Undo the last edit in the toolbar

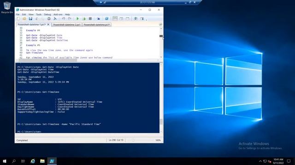point(64,19)
